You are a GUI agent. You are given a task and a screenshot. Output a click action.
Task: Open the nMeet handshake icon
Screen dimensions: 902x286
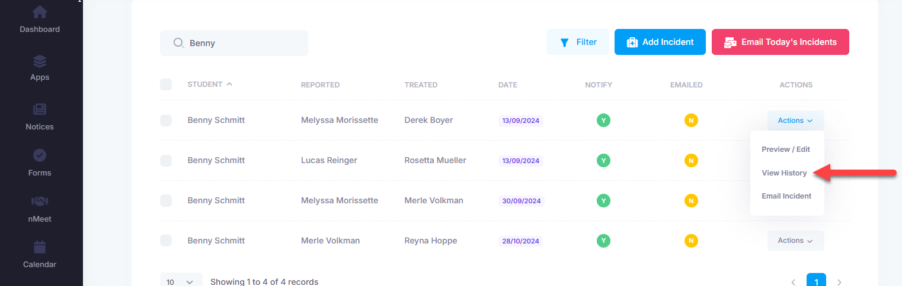[40, 201]
